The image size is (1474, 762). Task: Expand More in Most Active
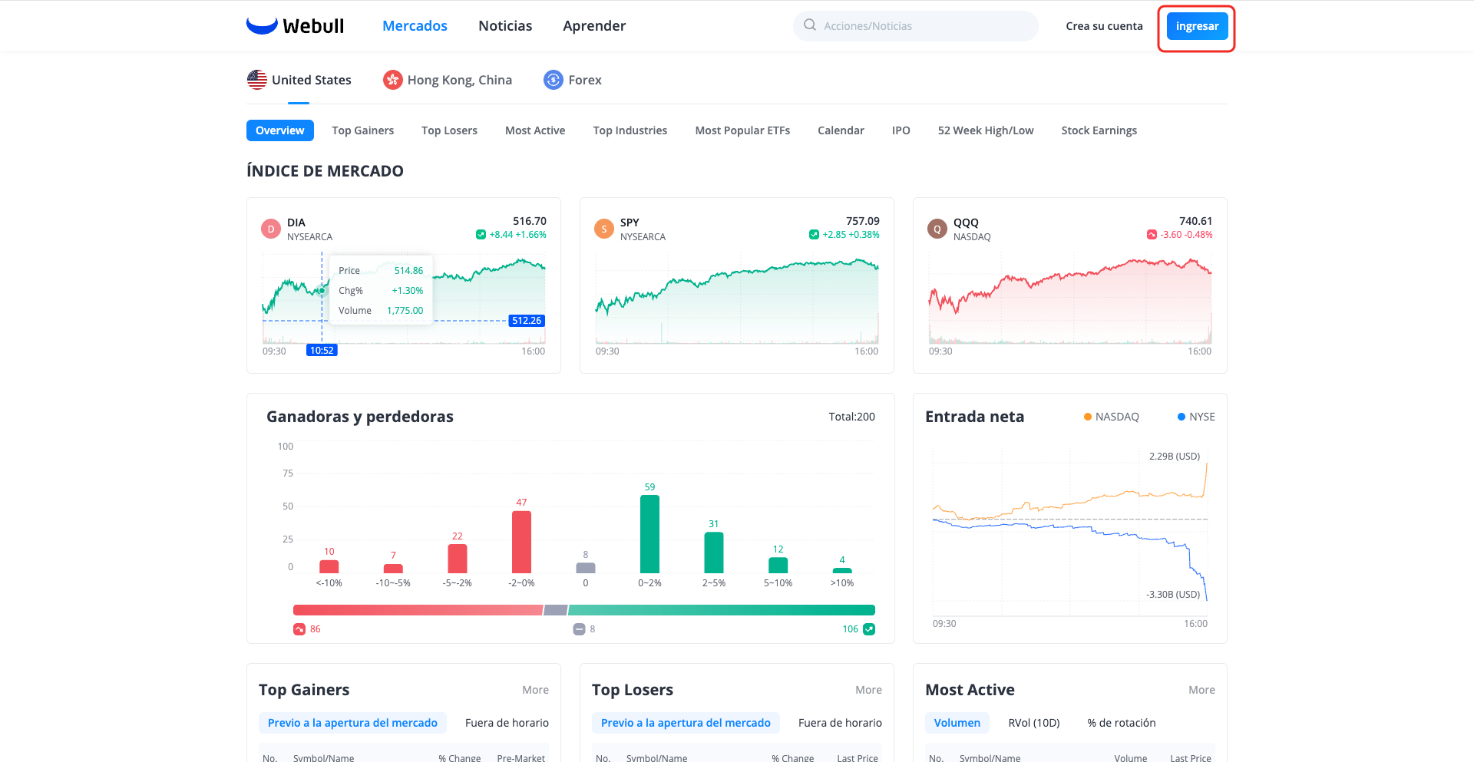(x=1201, y=690)
